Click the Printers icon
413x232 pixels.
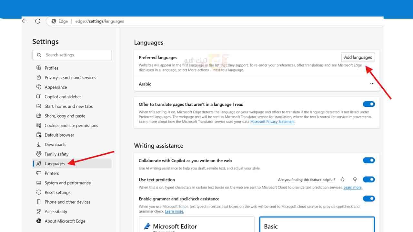point(39,173)
